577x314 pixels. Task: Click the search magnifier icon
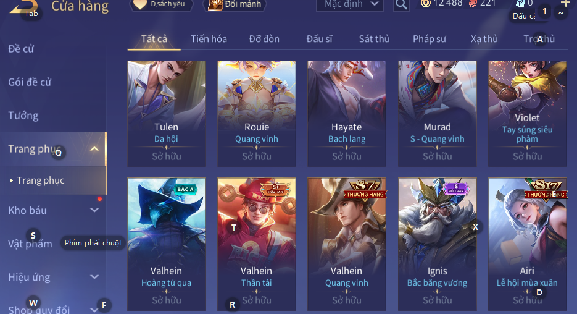click(x=401, y=5)
